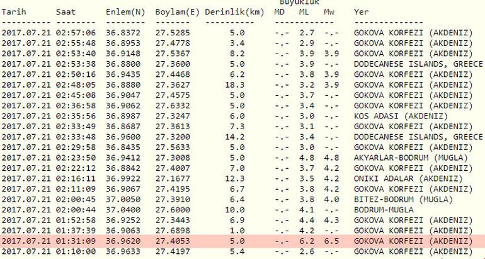Click the MD magnitude column header
This screenshot has width=485, height=259.
coord(281,11)
